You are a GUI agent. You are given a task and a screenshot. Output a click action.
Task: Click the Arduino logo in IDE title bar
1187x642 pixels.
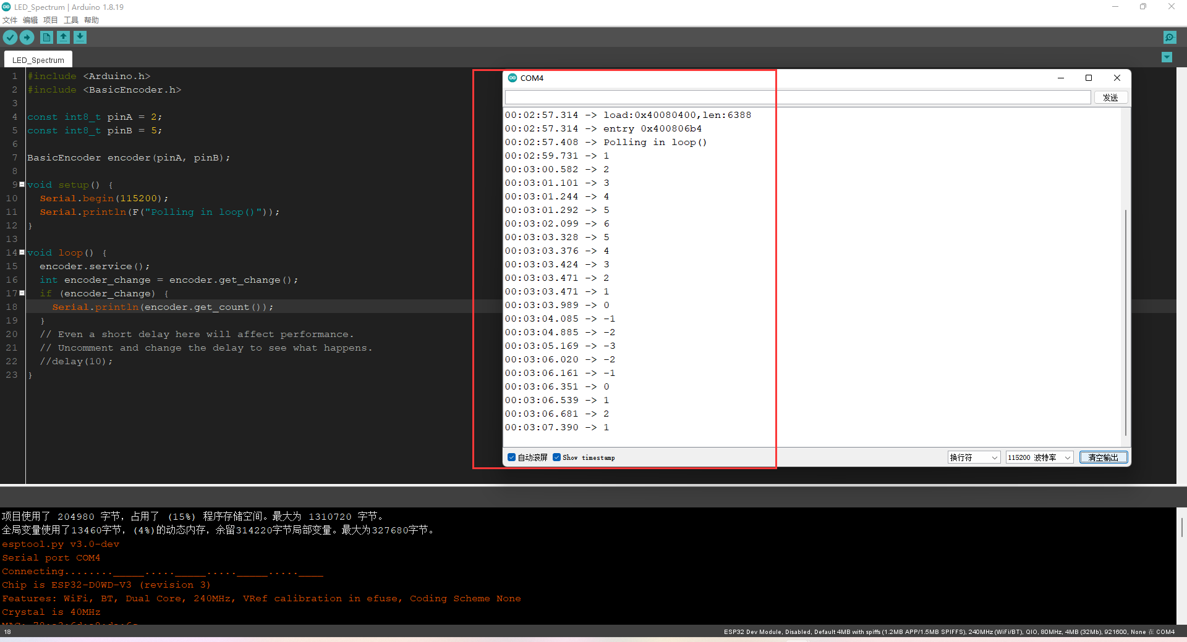(7, 7)
